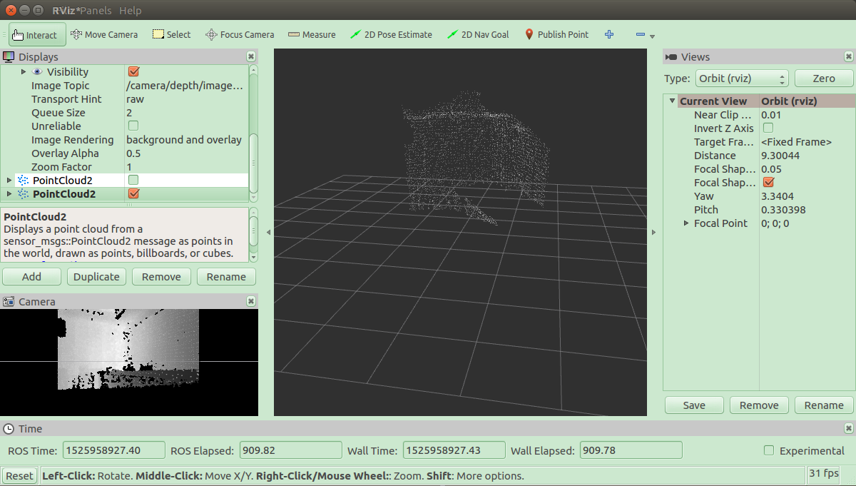856x486 pixels.
Task: Tick the Experimental checkbox
Action: pyautogui.click(x=769, y=450)
